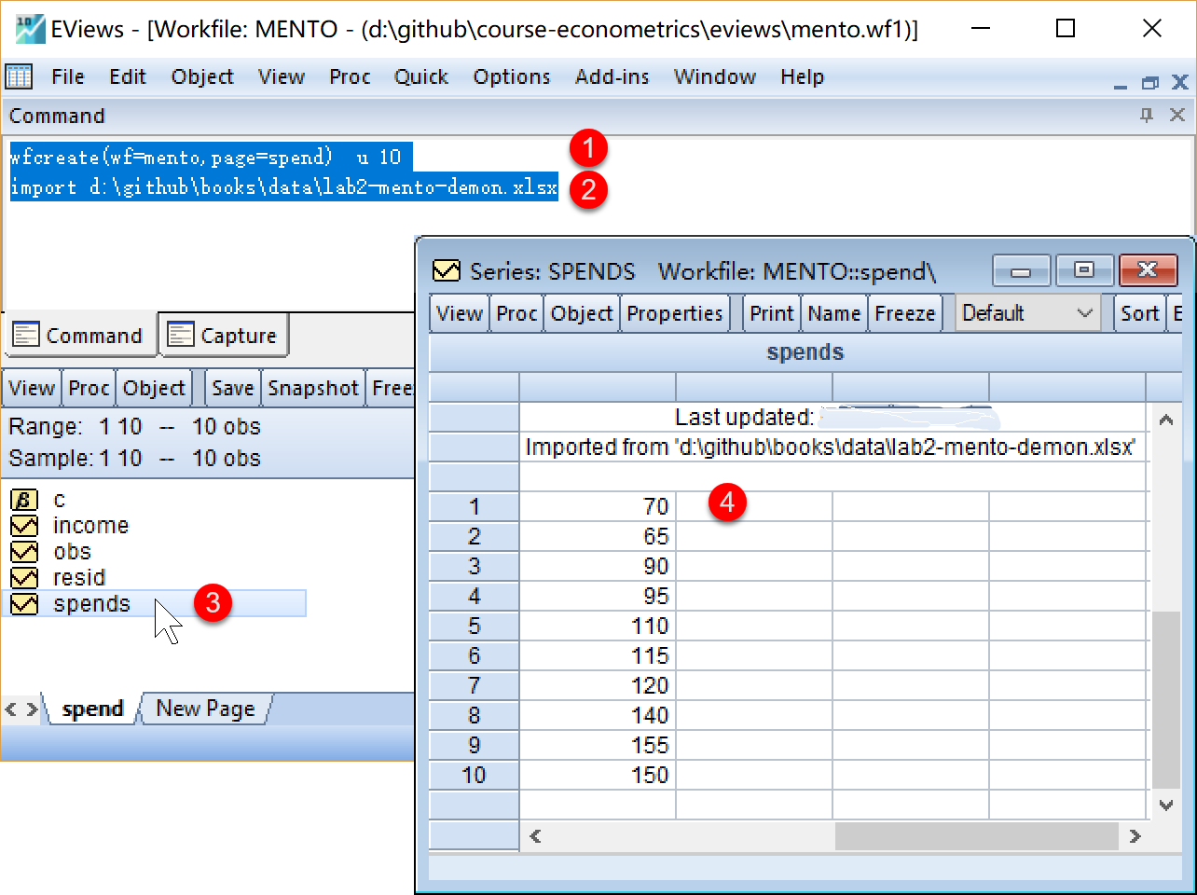
Task: Switch to the Capture tab
Action: 224,336
